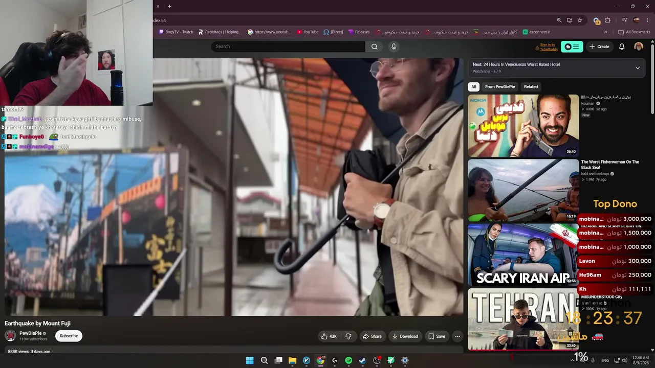655x368 pixels.
Task: Select the All filter chip
Action: pos(474,87)
